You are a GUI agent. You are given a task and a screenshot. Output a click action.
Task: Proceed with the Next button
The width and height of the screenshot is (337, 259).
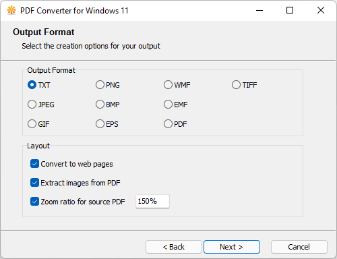(x=232, y=247)
